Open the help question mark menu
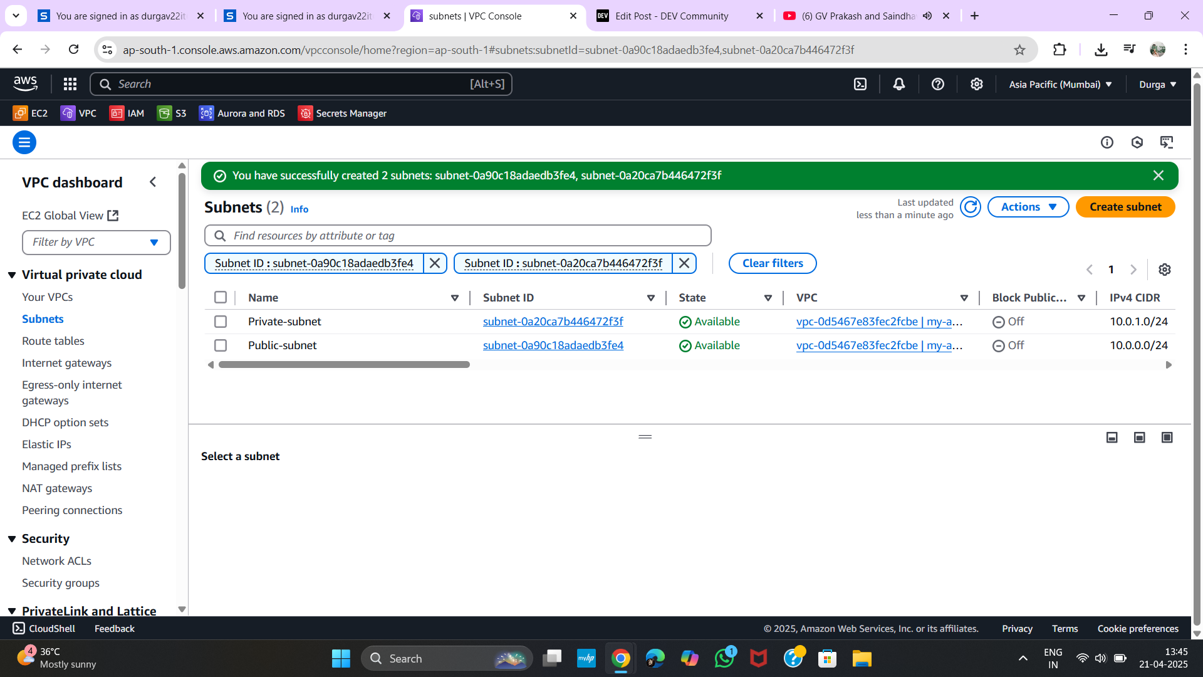 click(x=938, y=84)
